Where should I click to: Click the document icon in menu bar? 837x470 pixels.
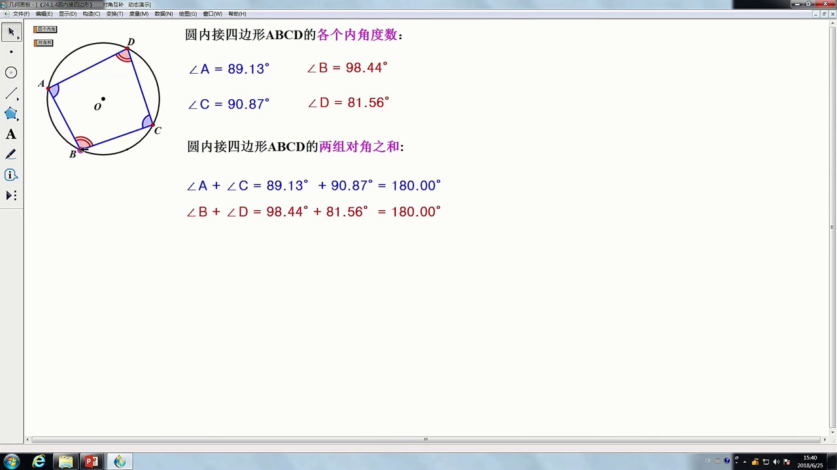click(7, 14)
